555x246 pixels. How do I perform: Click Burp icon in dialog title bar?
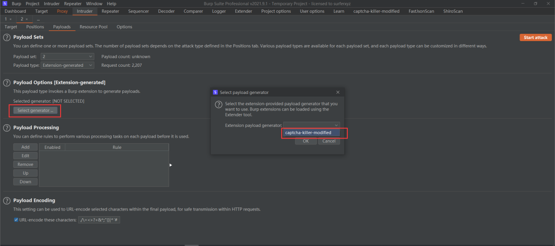[x=215, y=92]
